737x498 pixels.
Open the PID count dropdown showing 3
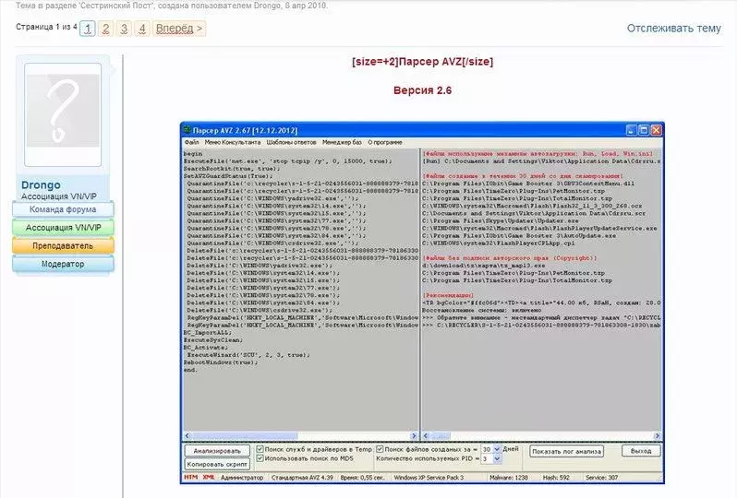[497, 458]
